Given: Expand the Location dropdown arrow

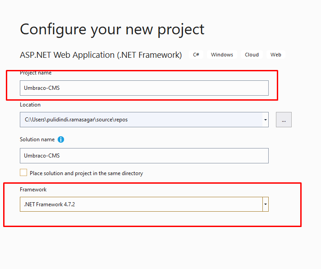Looking at the screenshot, I should click(265, 120).
